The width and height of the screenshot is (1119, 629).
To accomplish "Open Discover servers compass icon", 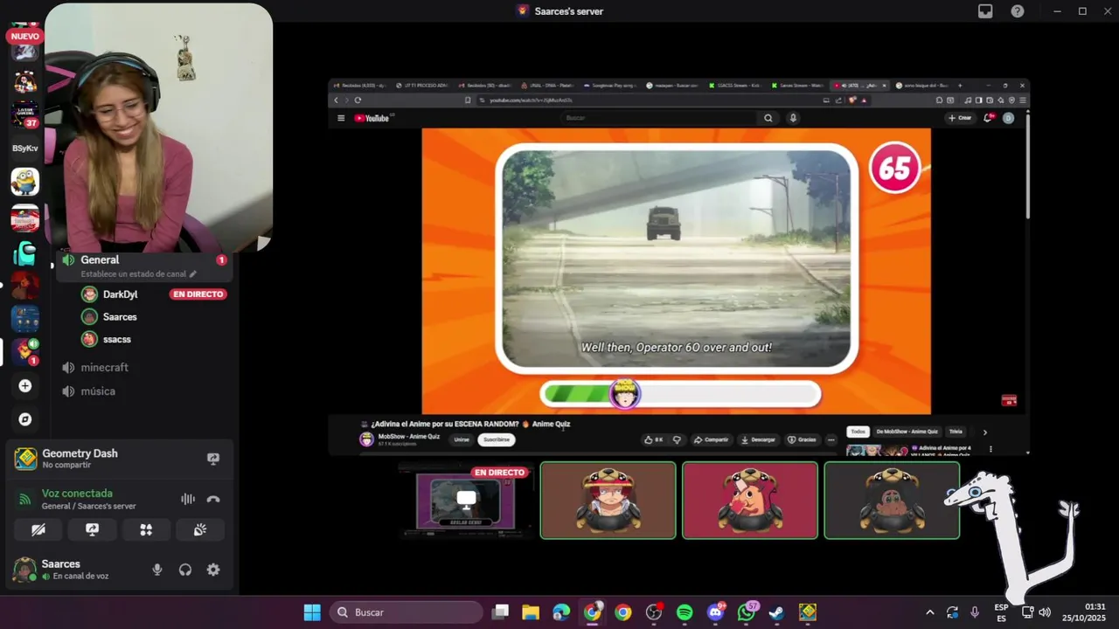I will 25,419.
